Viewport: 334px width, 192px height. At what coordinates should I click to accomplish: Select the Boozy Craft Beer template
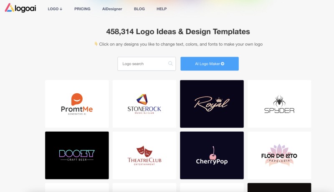point(77,155)
